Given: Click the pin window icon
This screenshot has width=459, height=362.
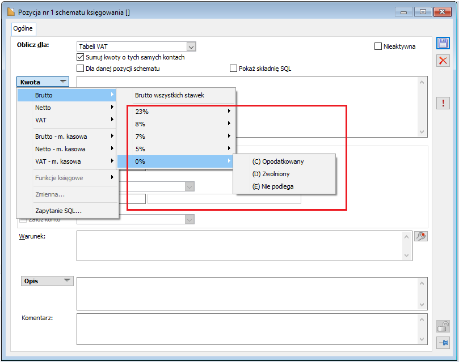Looking at the screenshot, I should click(x=443, y=342).
